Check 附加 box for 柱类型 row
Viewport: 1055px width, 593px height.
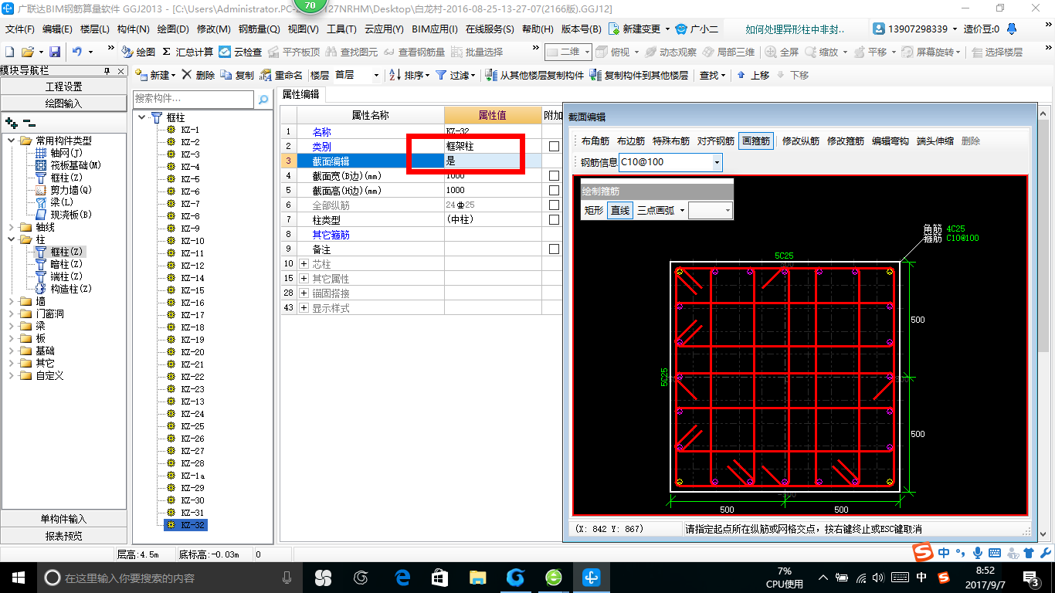pyautogui.click(x=554, y=219)
